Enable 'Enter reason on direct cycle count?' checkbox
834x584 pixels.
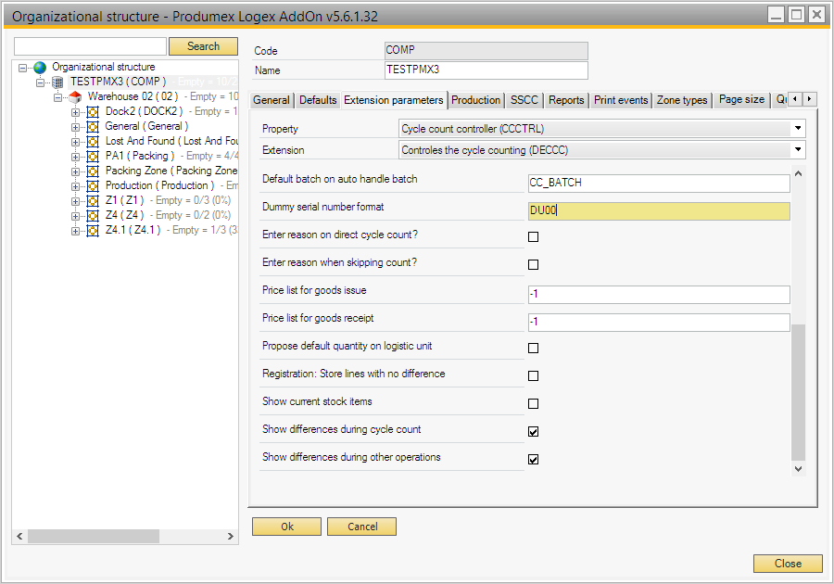(x=533, y=237)
